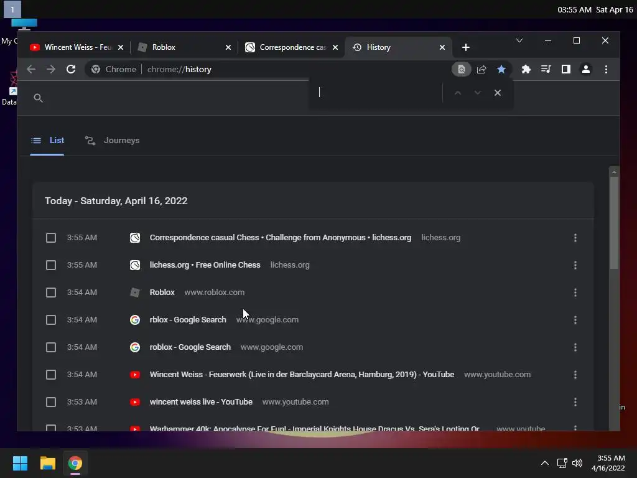This screenshot has width=637, height=478.
Task: Click the chrome://history address bar
Action: pos(268,69)
